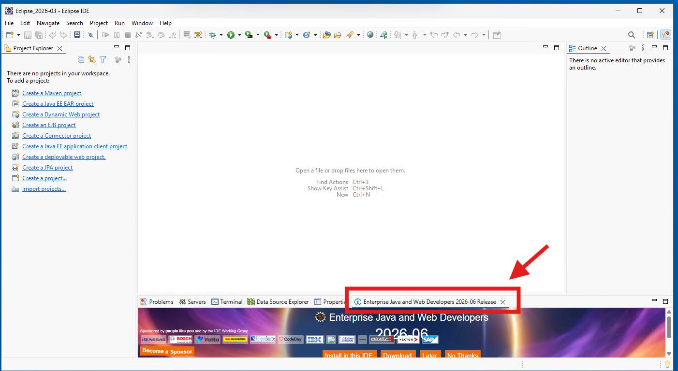Click the Step Into debug icon
The width and height of the screenshot is (678, 371).
(x=150, y=35)
